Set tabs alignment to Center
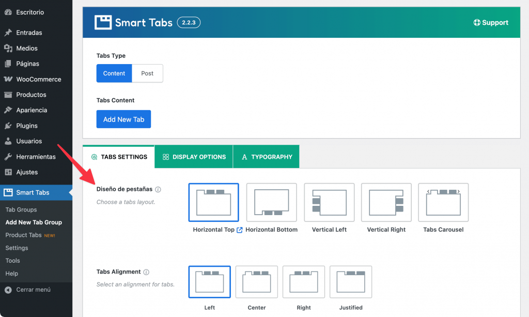 [257, 282]
